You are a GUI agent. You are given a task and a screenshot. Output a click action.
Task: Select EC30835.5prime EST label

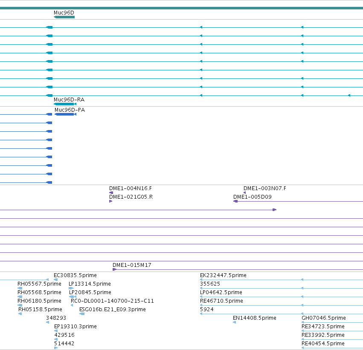tap(75, 275)
